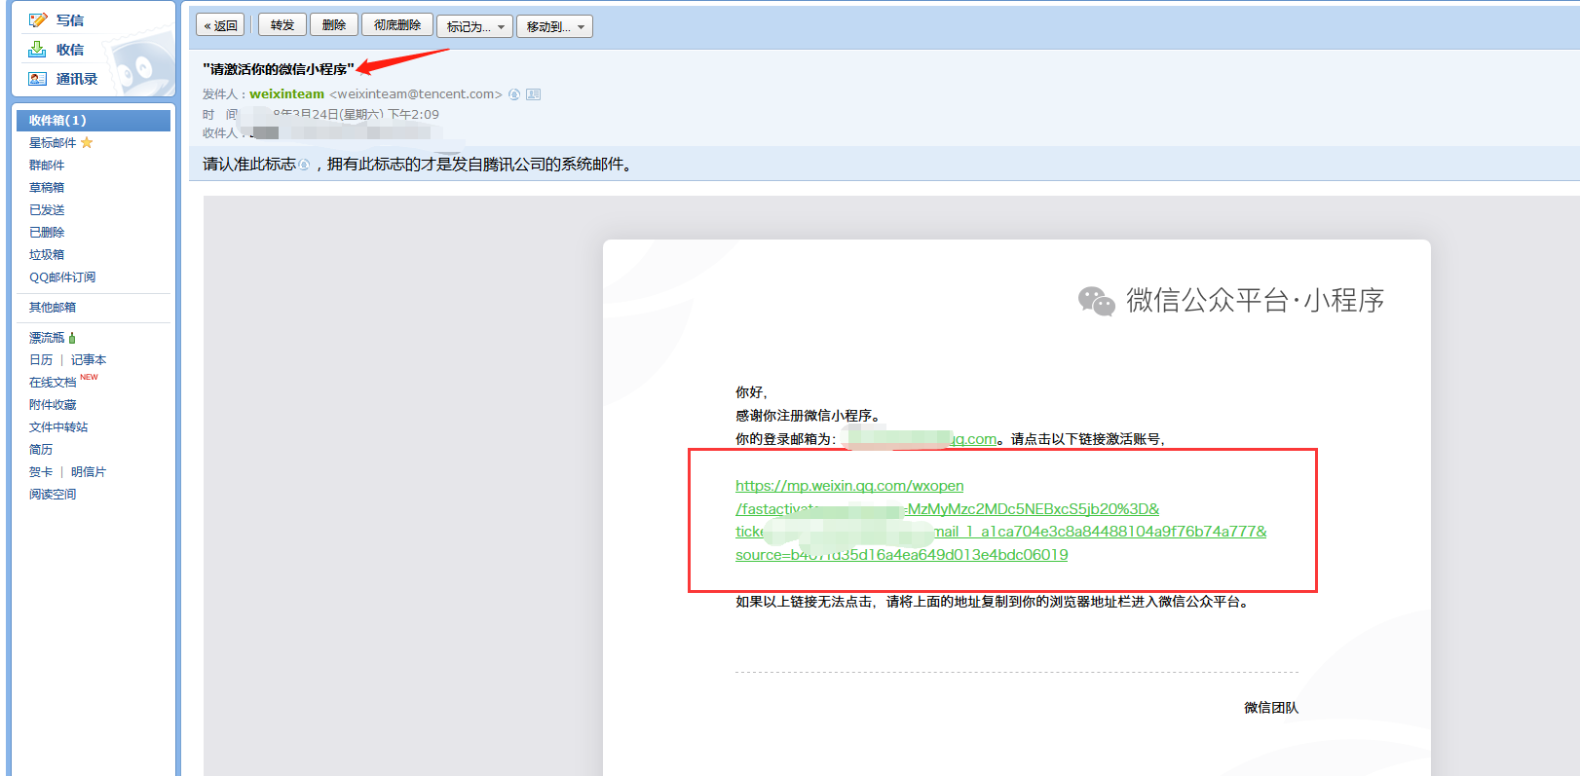The image size is (1580, 776).
Task: Open 简历 resume page
Action: [41, 450]
